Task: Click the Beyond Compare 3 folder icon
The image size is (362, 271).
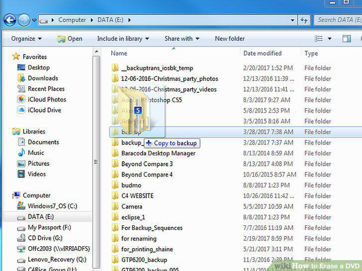Action: 115,164
